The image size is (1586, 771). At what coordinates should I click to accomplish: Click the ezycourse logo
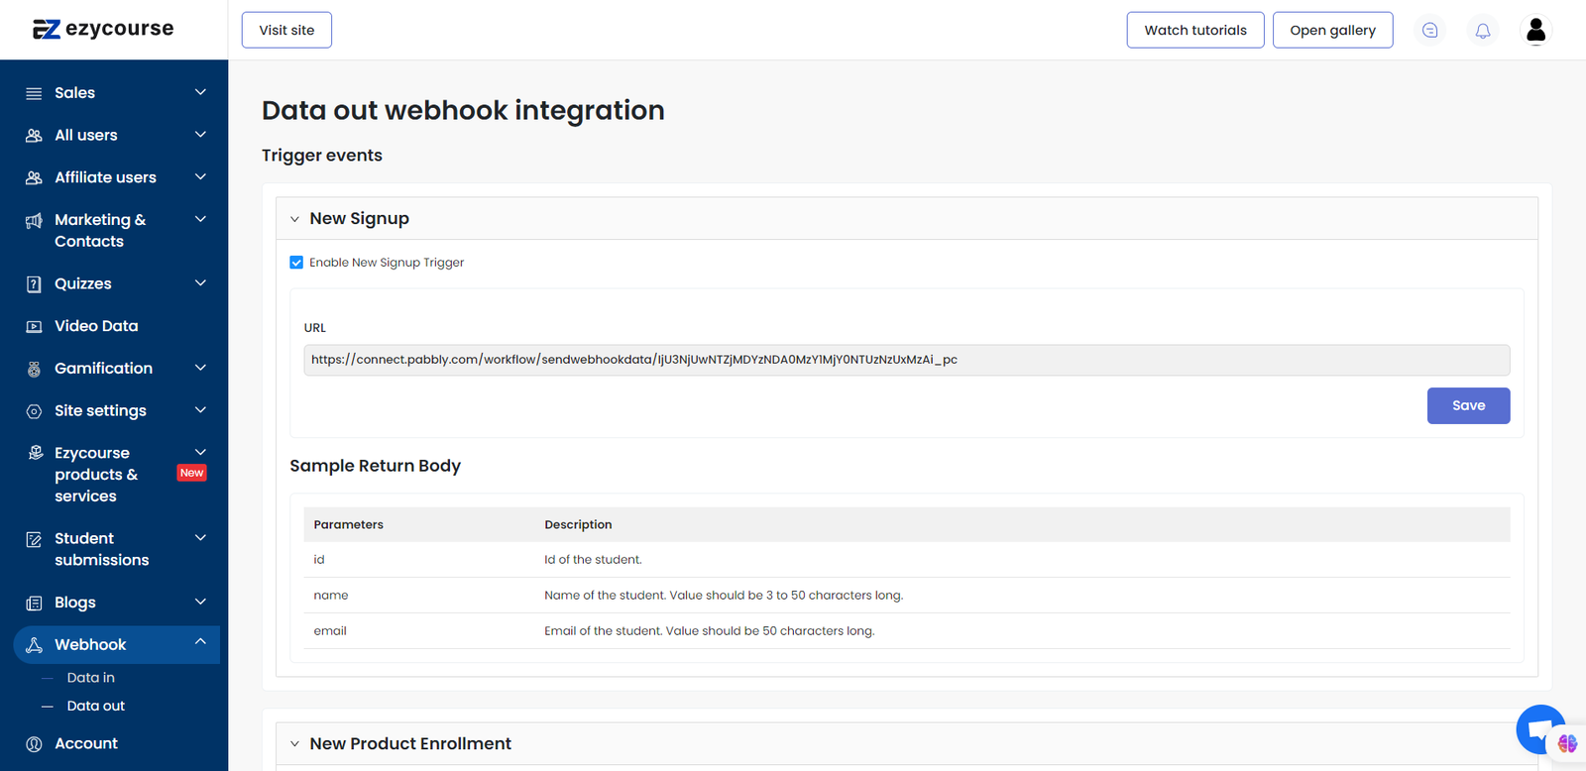103,30
